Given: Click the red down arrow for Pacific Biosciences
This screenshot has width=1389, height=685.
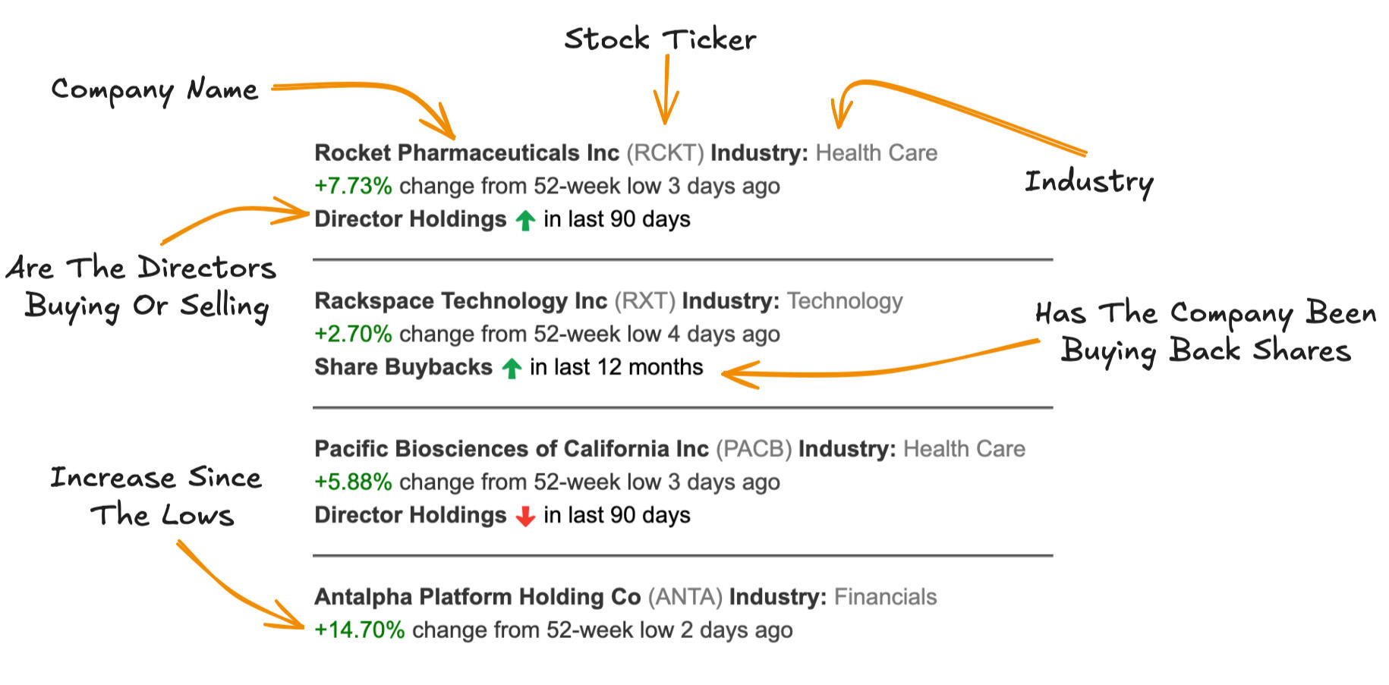Looking at the screenshot, I should point(525,516).
